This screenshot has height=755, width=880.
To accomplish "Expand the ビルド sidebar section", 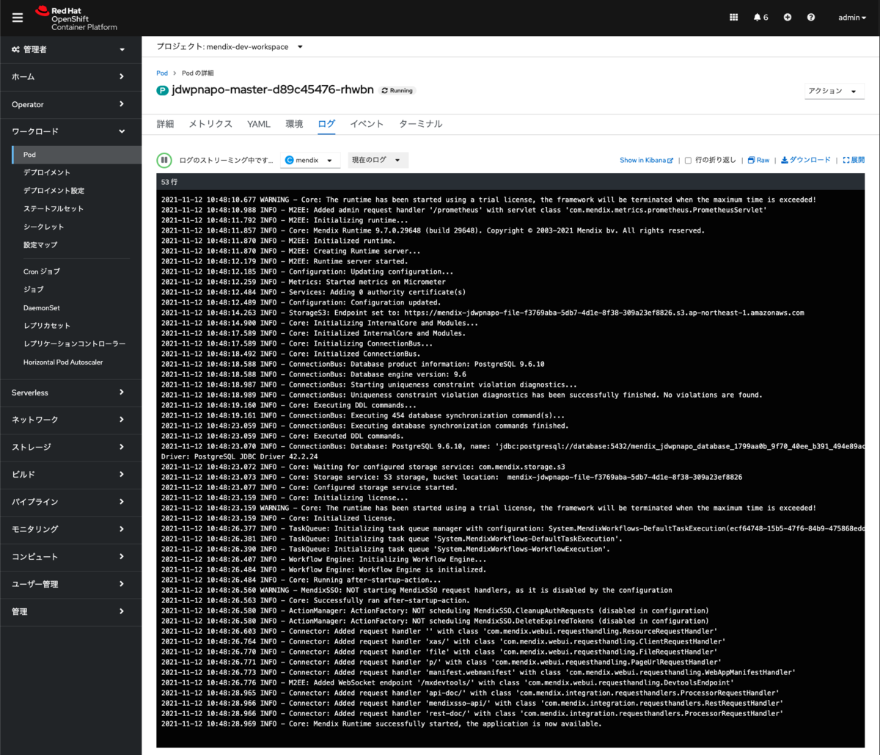I will pos(70,474).
